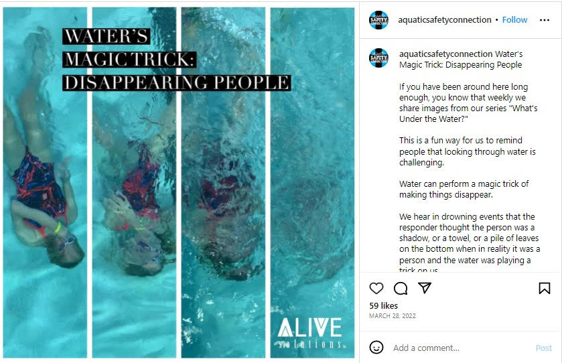This screenshot has height=363, width=562.
Task: Open the three-dot more options menu
Action: click(544, 20)
